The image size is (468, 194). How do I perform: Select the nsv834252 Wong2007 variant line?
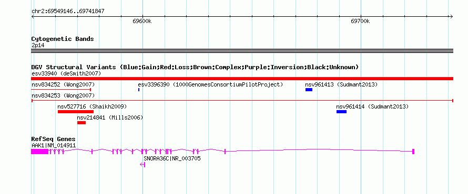pos(61,89)
